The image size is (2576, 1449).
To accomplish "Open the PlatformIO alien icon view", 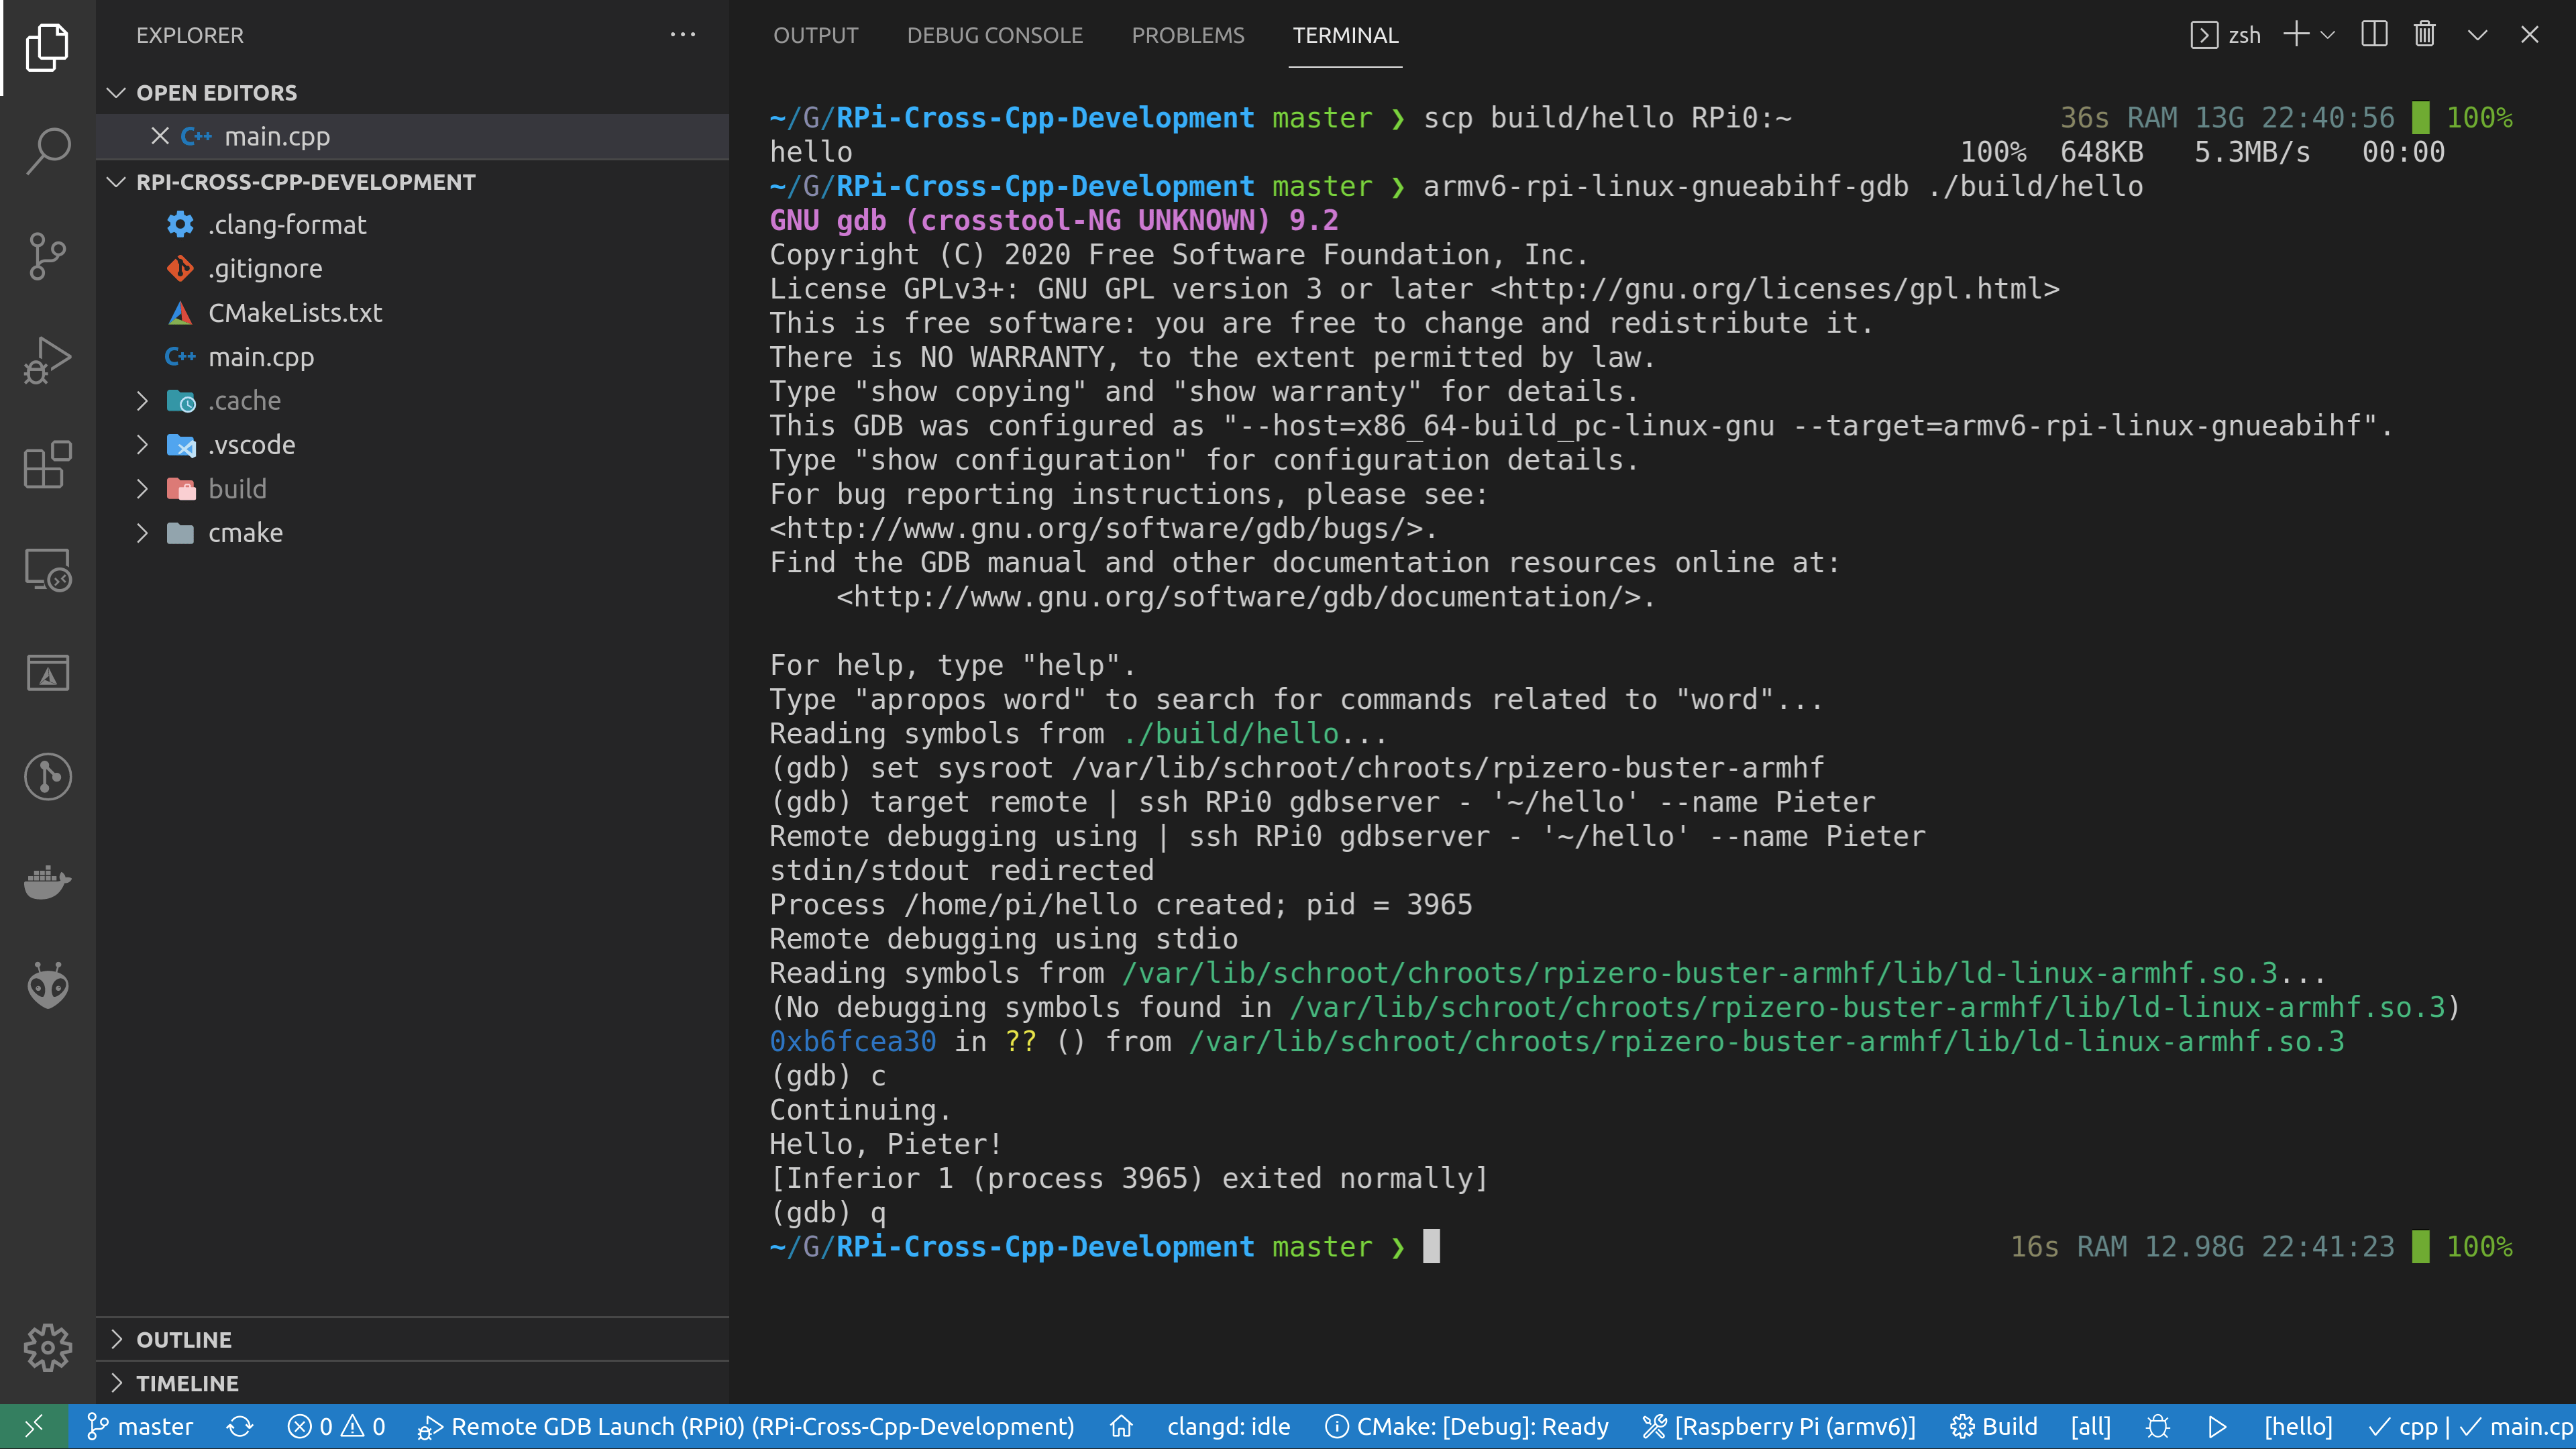I will [47, 986].
